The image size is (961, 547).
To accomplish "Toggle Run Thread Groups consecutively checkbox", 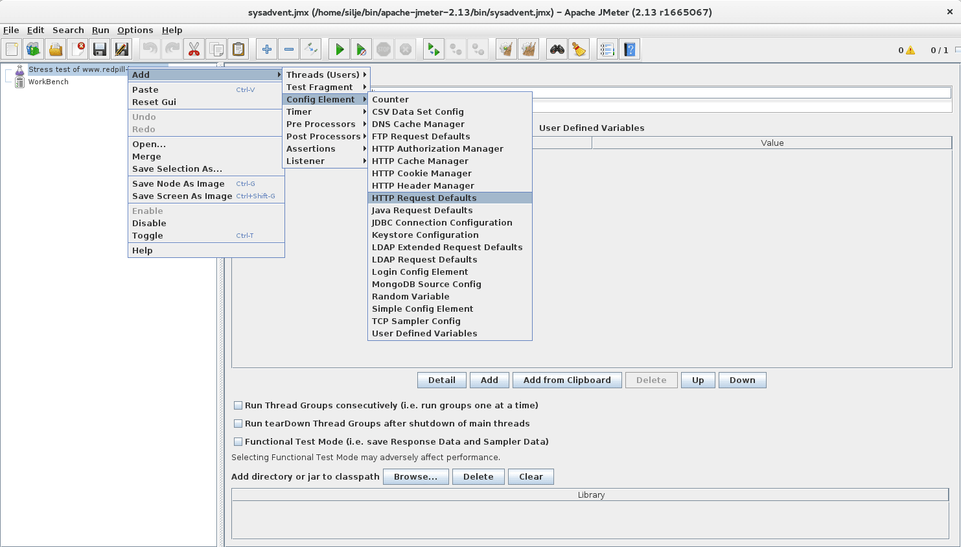I will pos(238,406).
